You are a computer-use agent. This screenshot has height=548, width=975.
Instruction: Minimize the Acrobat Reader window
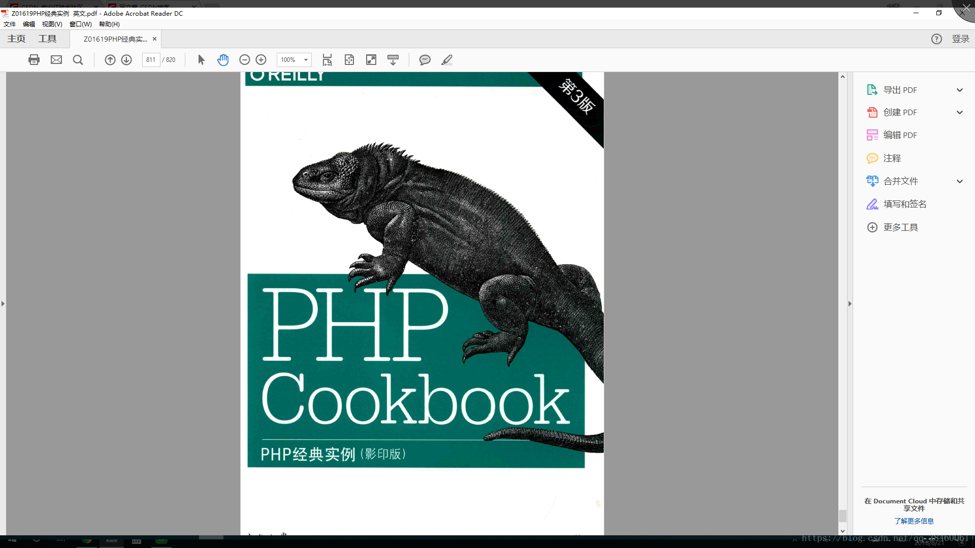916,13
